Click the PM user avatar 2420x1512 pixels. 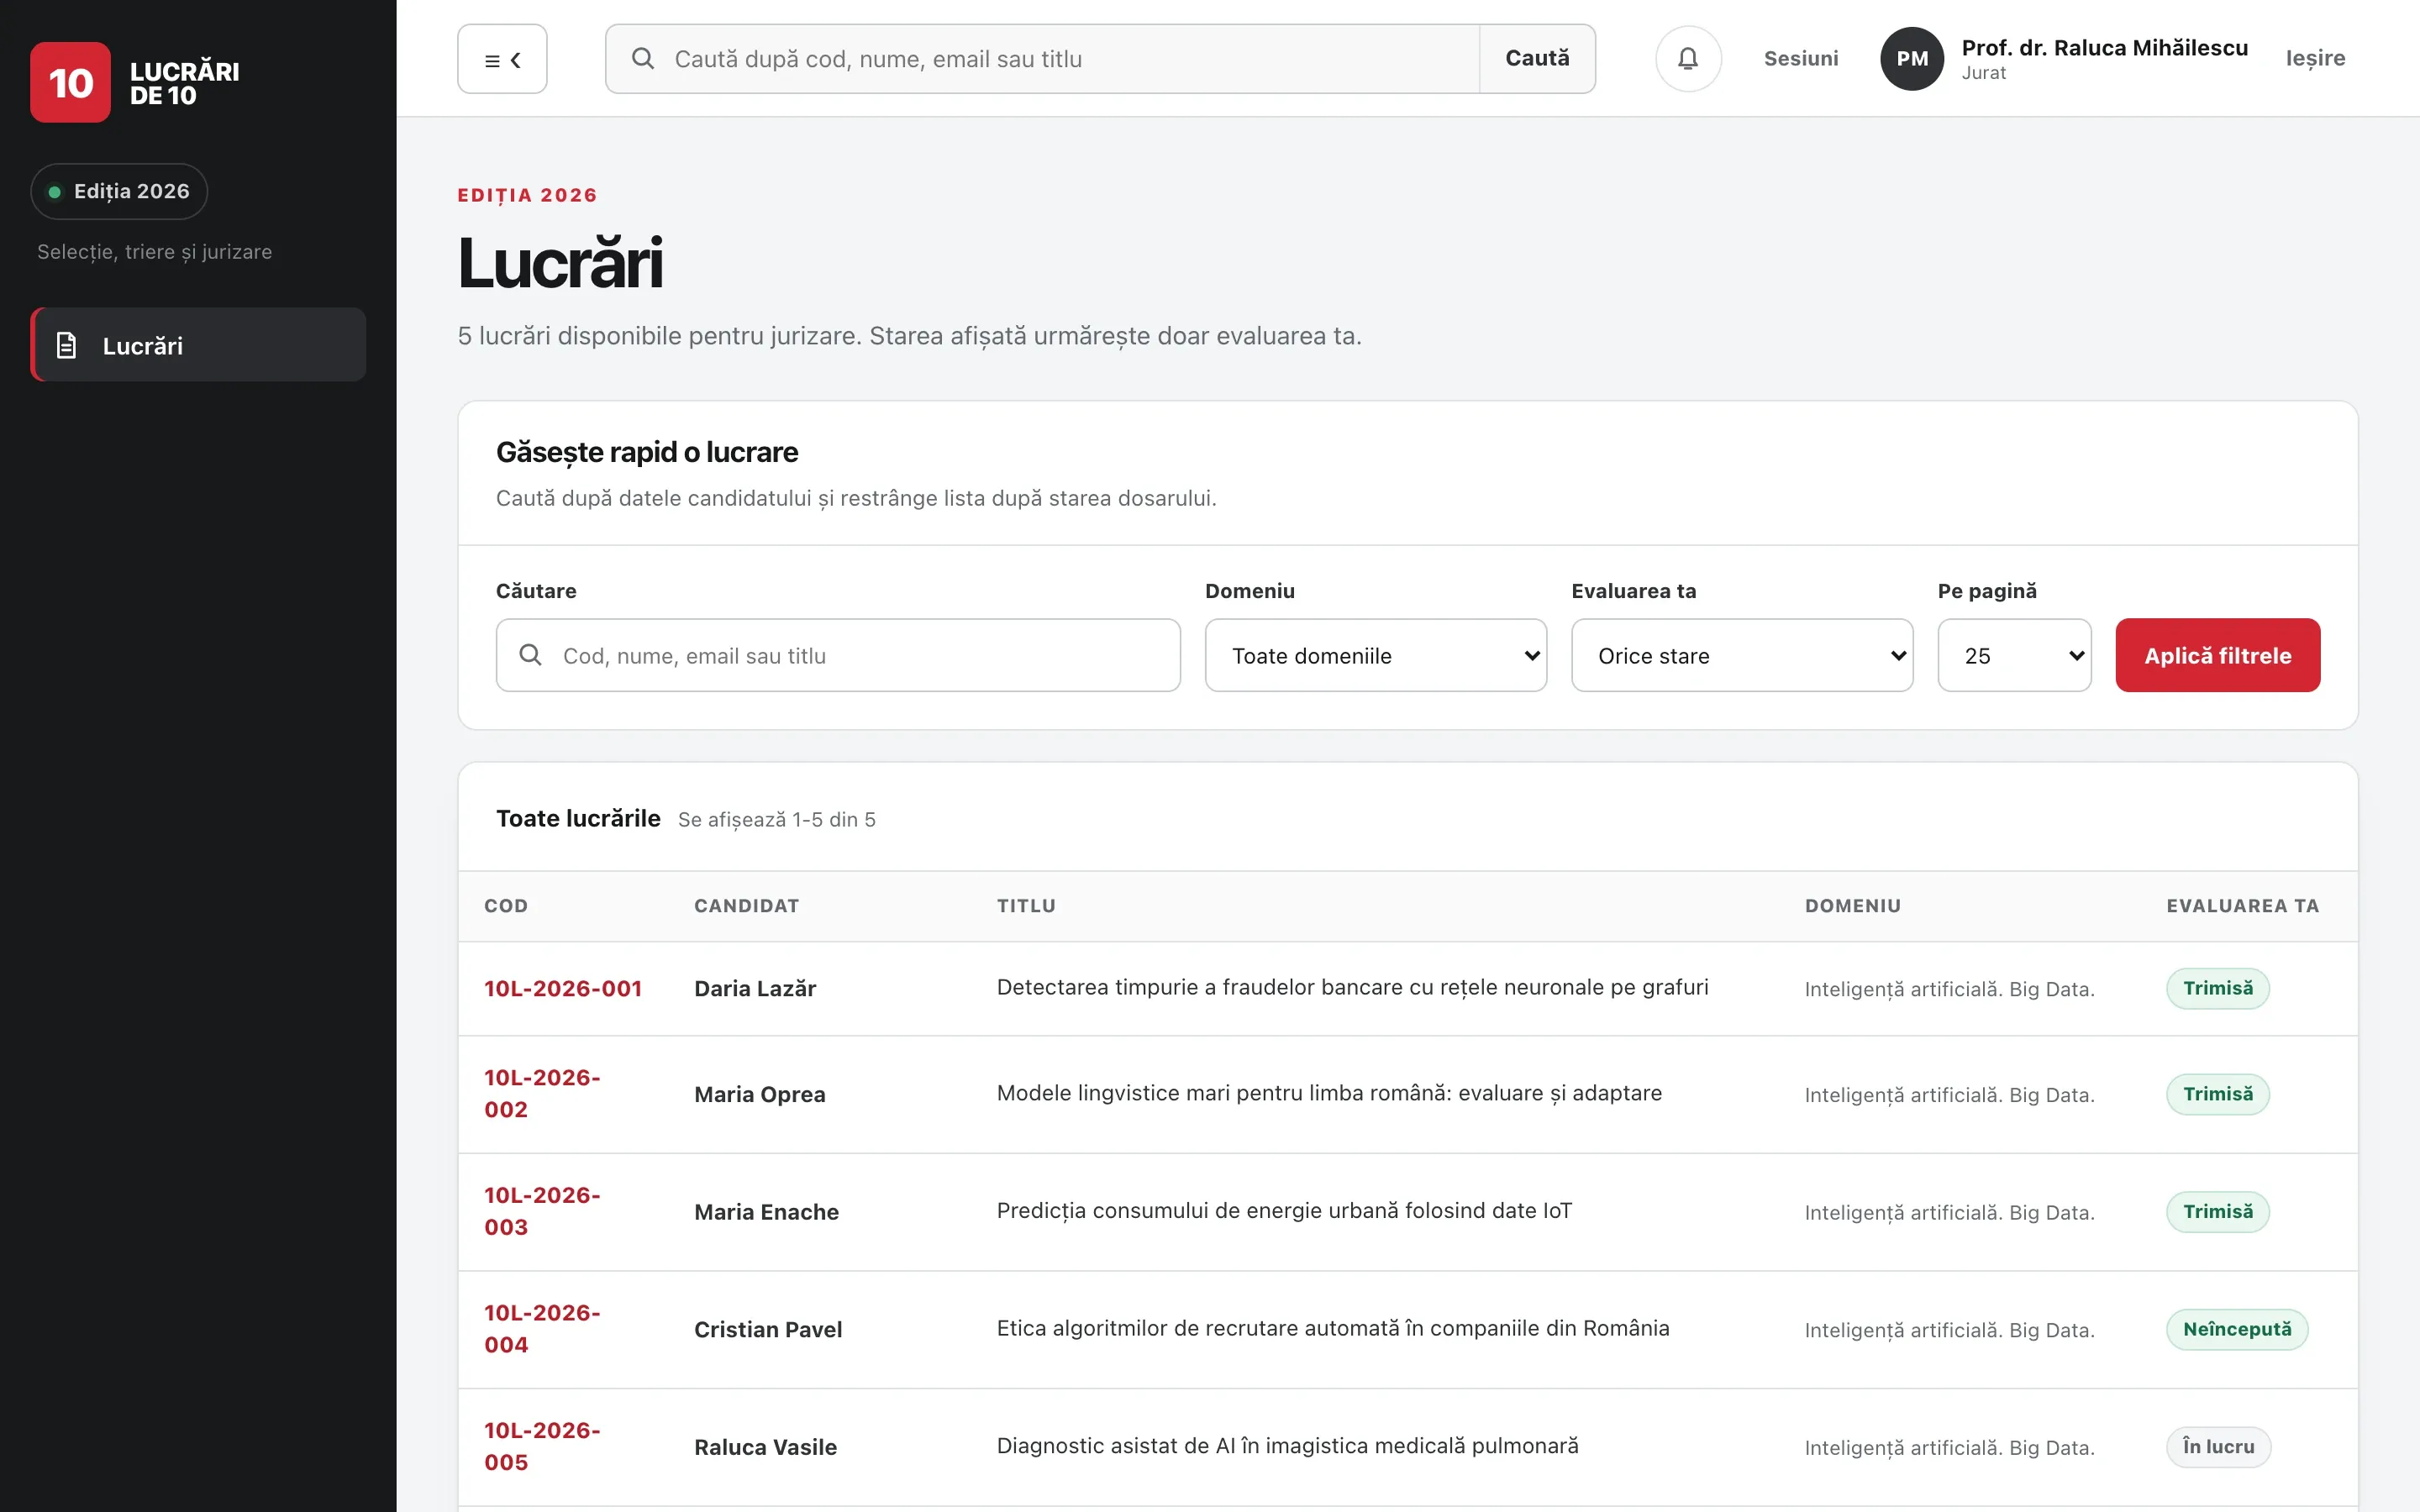click(1912, 59)
